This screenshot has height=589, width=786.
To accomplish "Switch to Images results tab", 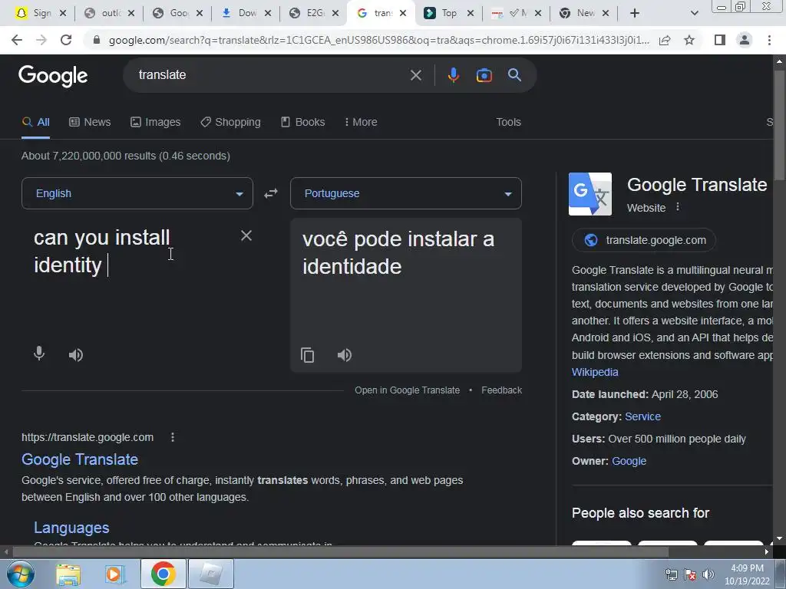I will [155, 122].
